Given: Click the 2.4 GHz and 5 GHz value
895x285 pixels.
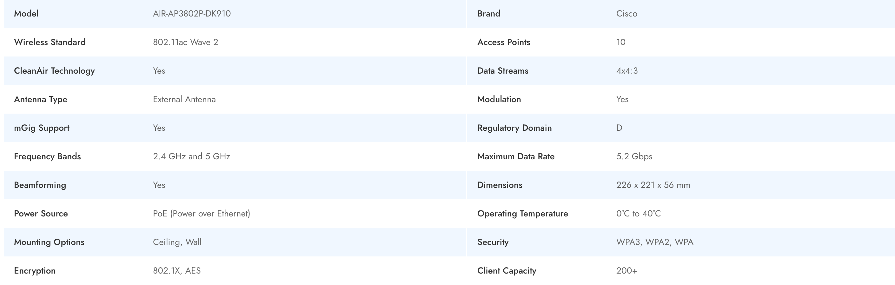Looking at the screenshot, I should 191,156.
